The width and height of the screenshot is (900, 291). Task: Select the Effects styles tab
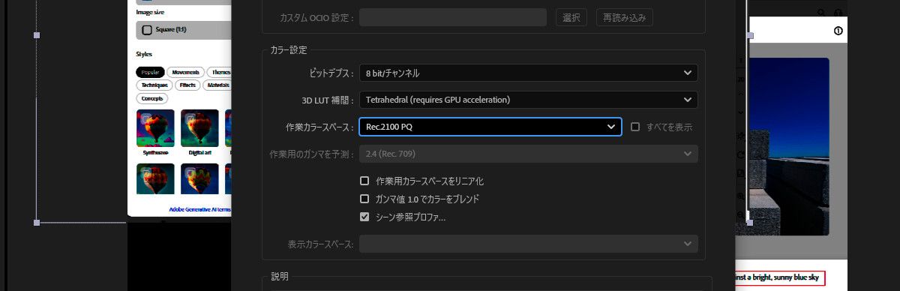(x=188, y=85)
